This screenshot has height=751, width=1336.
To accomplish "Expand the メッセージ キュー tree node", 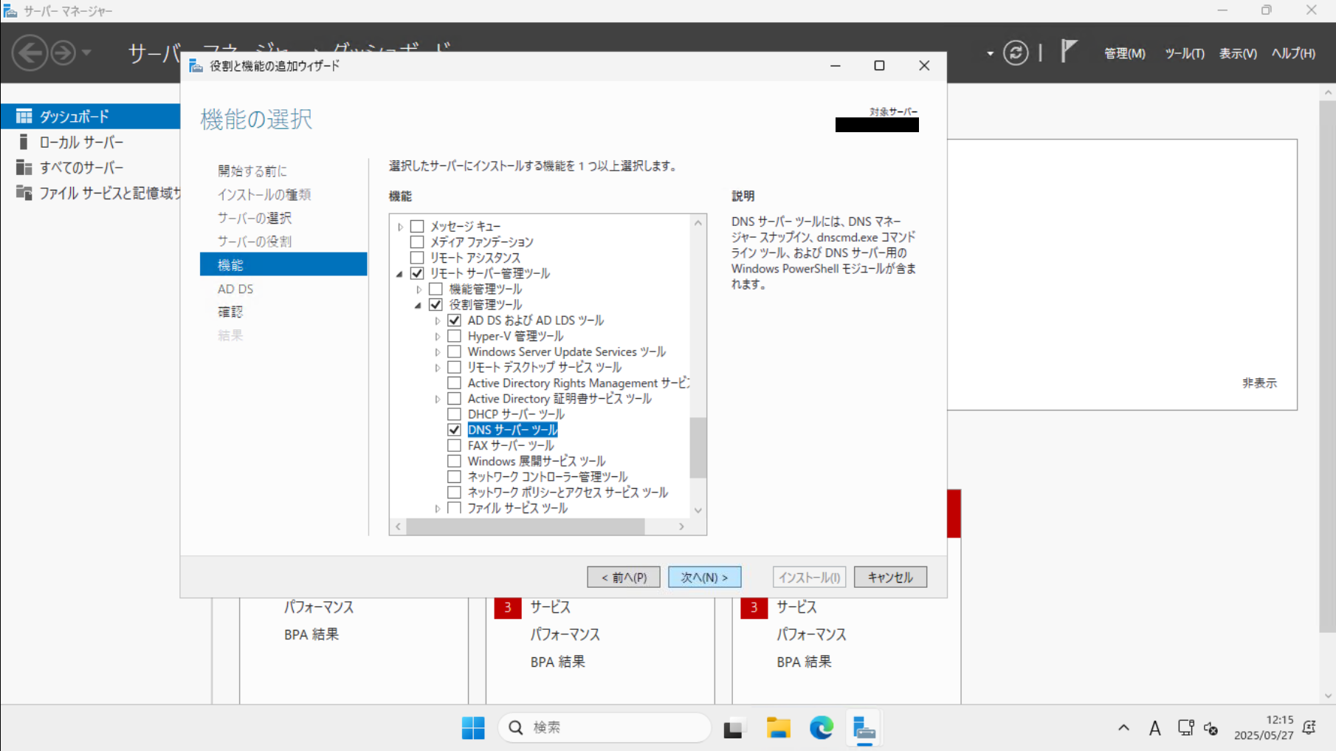I will (400, 227).
